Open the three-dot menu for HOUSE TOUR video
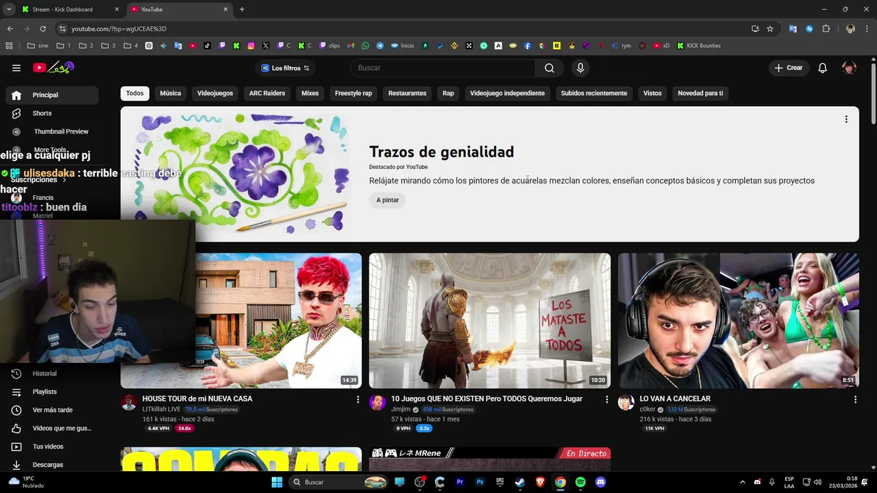The height and width of the screenshot is (493, 877). [358, 399]
